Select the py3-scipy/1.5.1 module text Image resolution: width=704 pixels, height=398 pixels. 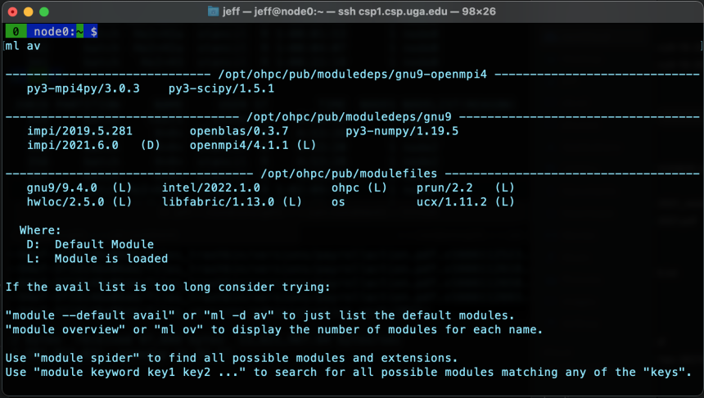pos(221,88)
